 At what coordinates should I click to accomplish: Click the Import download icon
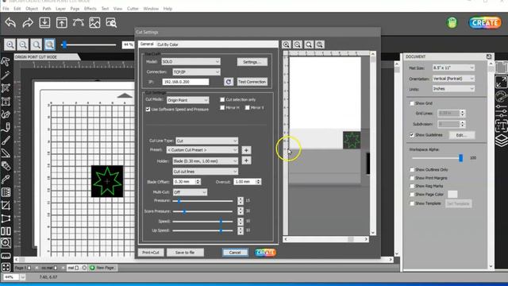(x=44, y=23)
